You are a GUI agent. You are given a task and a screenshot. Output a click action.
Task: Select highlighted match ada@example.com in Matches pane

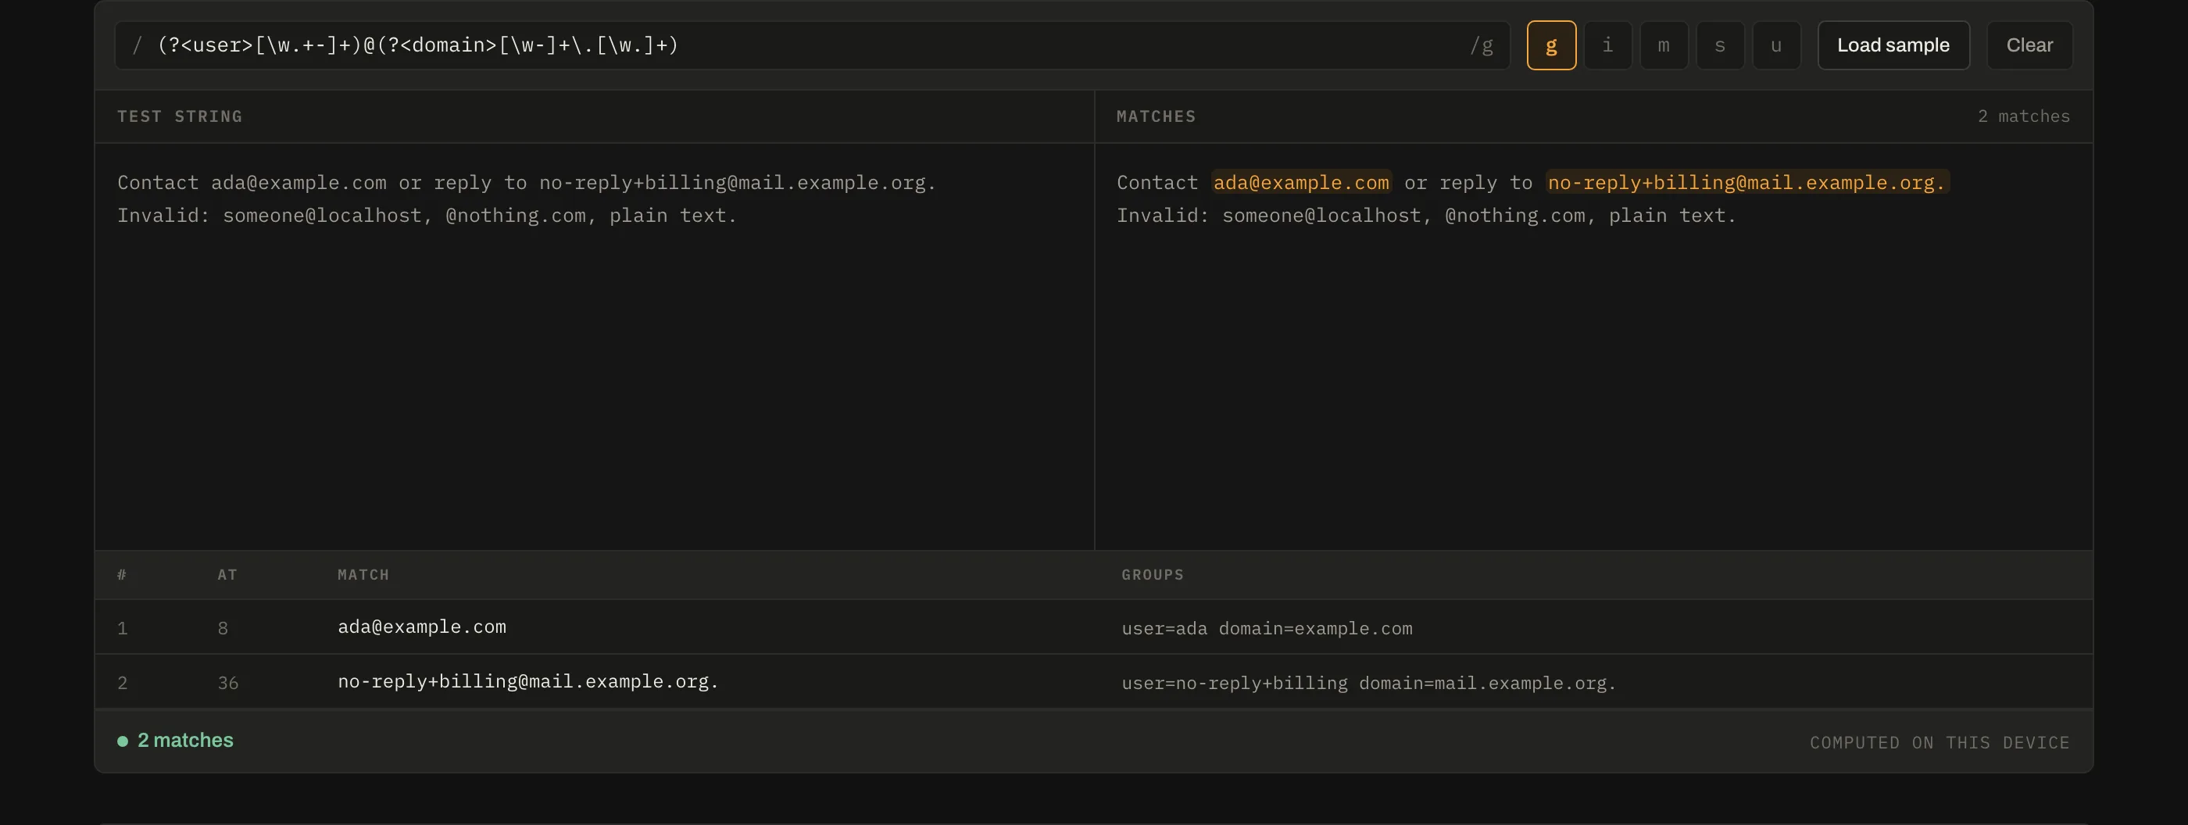1301,183
